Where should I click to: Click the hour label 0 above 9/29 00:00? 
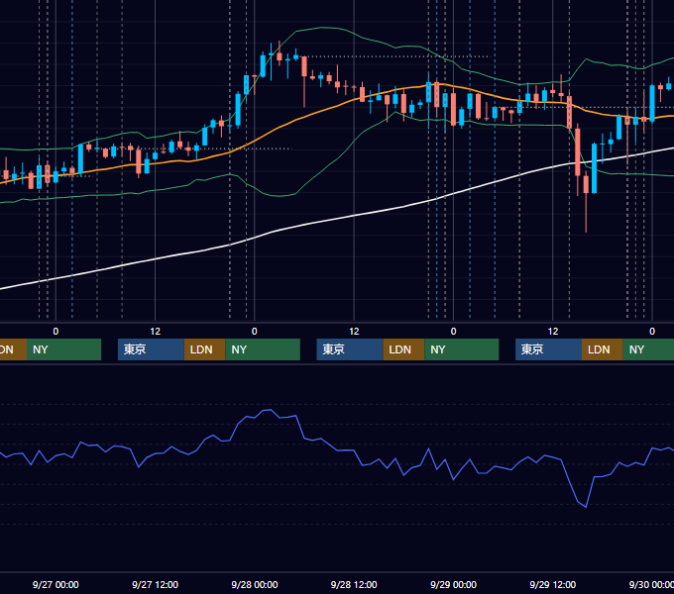453,332
